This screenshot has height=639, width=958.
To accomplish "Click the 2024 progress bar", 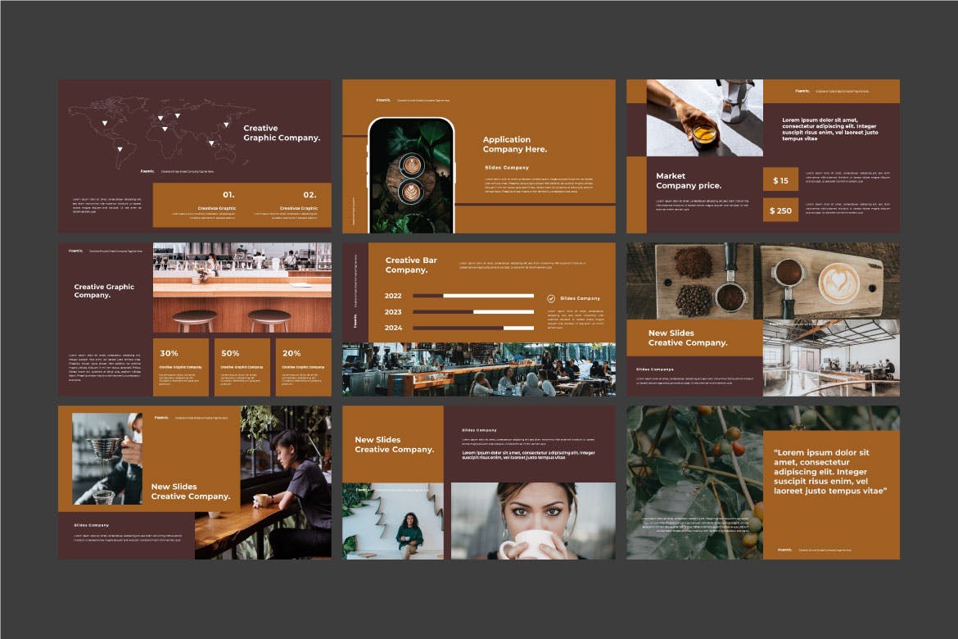I will point(472,328).
